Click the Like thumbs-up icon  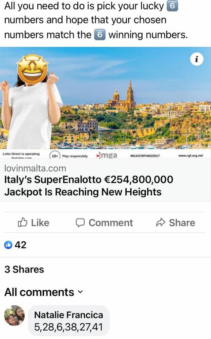(x=22, y=222)
